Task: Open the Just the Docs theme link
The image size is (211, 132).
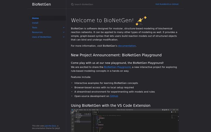Action: [50, 126]
